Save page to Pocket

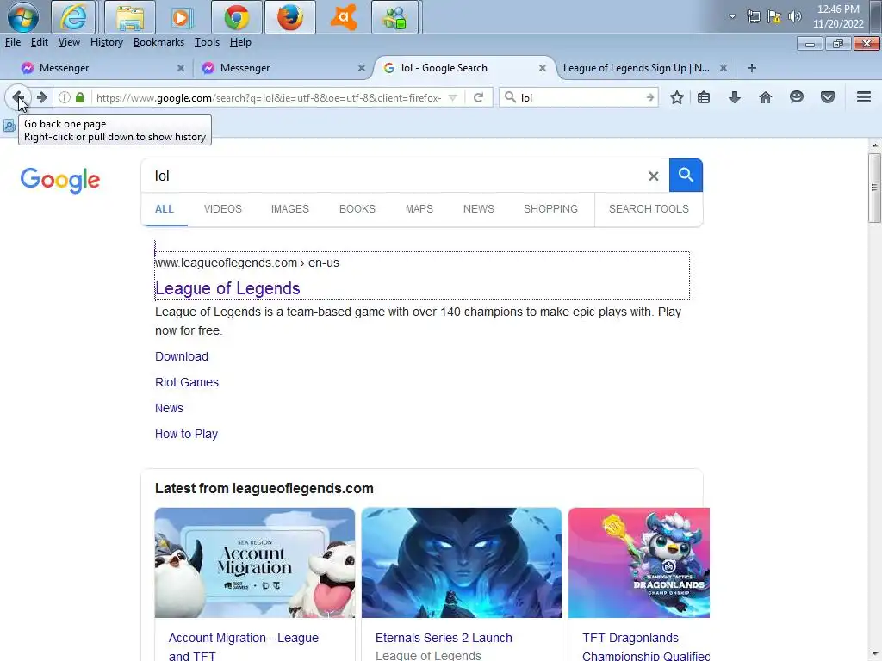point(827,97)
